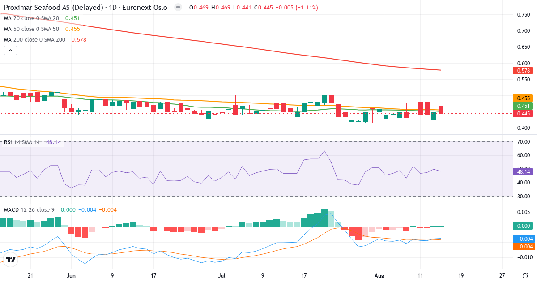Click the orange 0.455 MA 50 price label

522,98
